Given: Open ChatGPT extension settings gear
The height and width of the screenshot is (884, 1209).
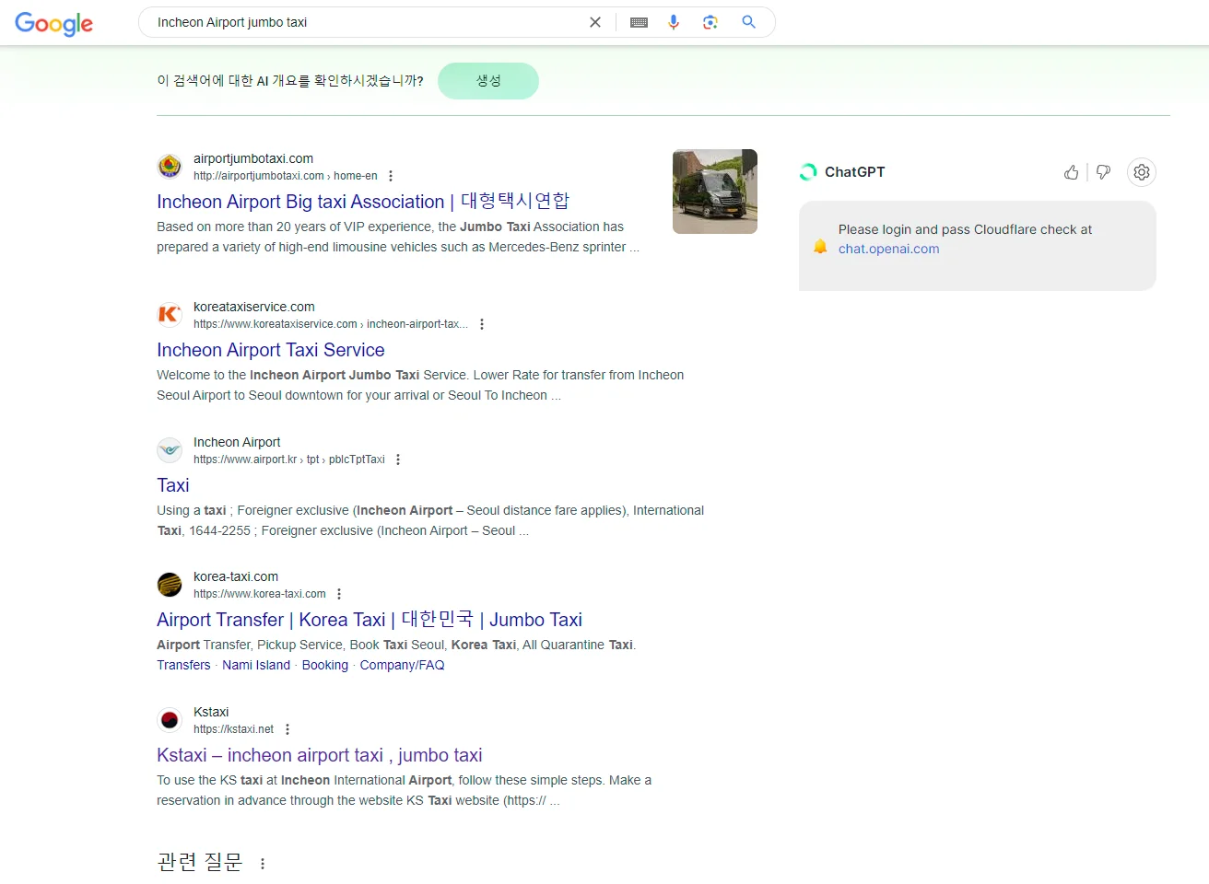Looking at the screenshot, I should (1142, 172).
